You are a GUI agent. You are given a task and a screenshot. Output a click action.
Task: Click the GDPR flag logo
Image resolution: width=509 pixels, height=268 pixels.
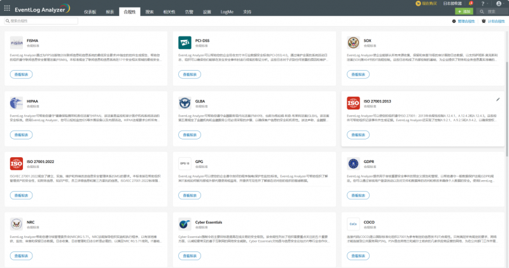pos(353,164)
